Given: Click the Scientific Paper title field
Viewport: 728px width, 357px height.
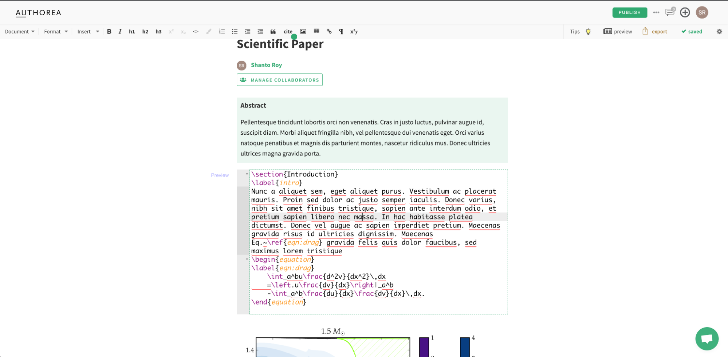Looking at the screenshot, I should (x=280, y=44).
